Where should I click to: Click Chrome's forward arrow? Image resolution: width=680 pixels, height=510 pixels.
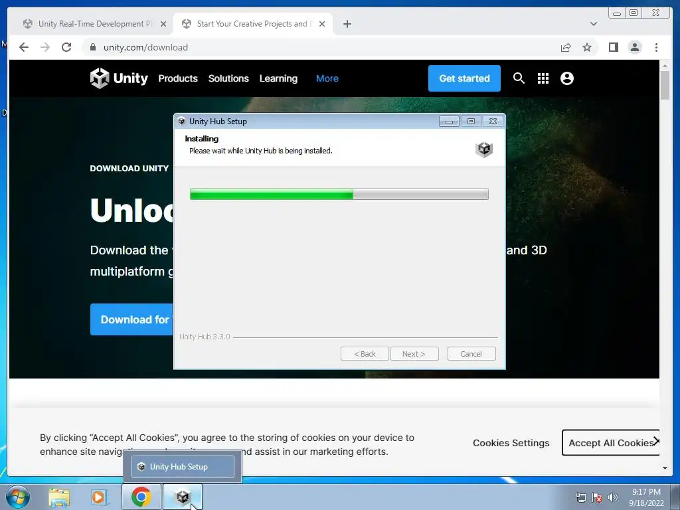45,47
